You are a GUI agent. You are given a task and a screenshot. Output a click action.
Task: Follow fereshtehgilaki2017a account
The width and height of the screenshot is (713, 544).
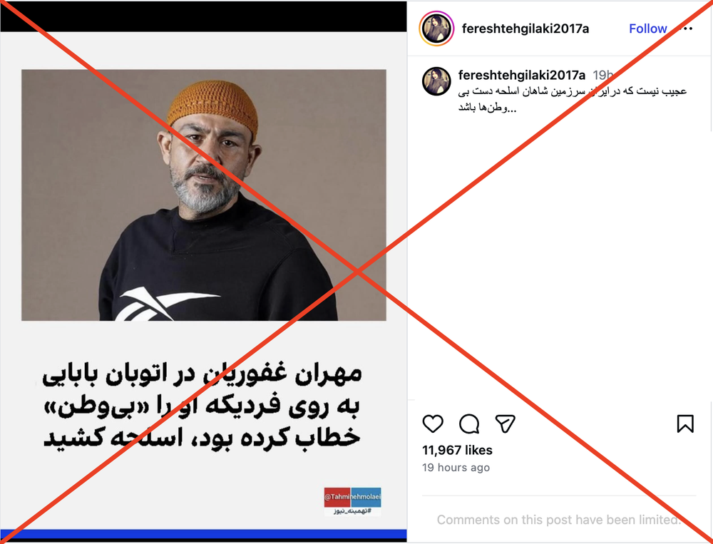pos(647,29)
